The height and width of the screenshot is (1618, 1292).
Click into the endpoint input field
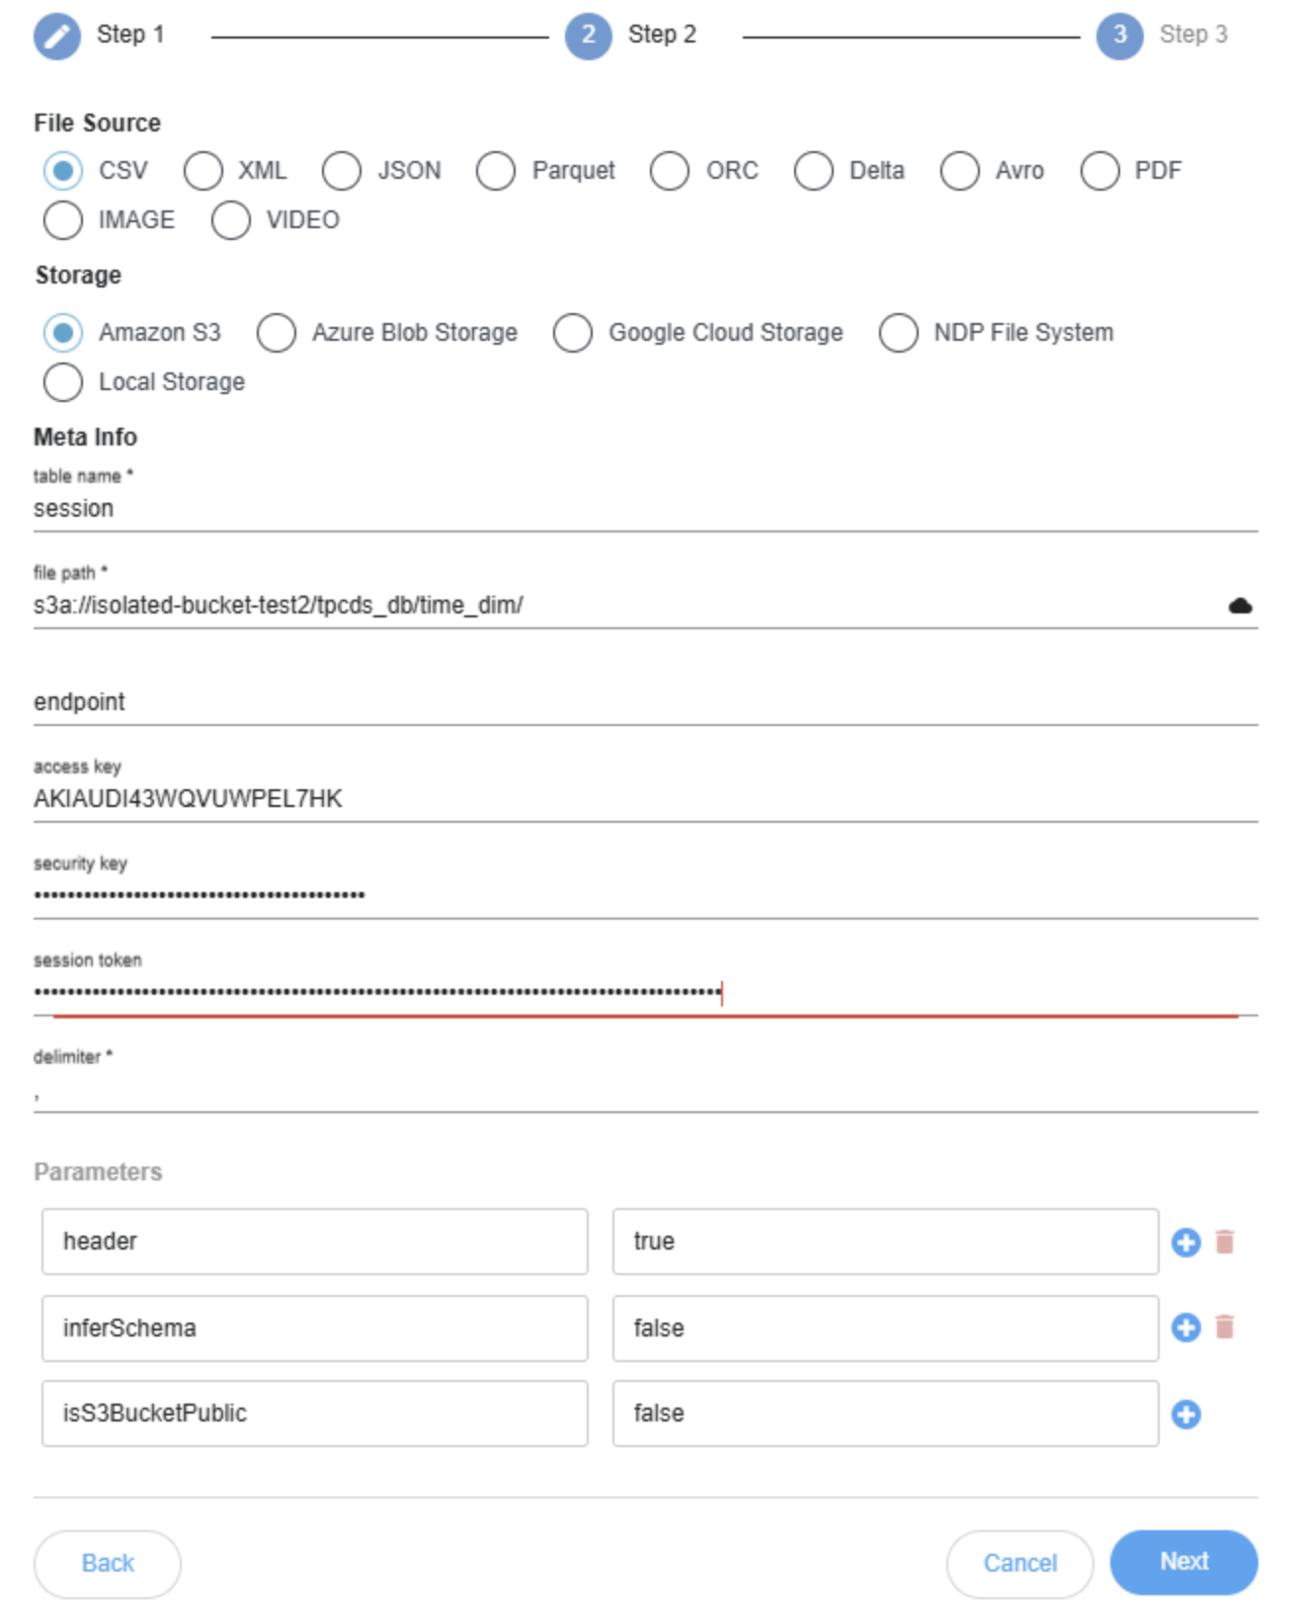coord(644,702)
